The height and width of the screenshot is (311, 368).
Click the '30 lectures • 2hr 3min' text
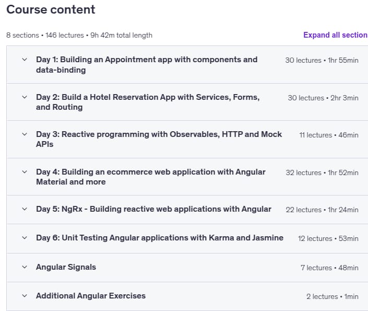point(323,98)
